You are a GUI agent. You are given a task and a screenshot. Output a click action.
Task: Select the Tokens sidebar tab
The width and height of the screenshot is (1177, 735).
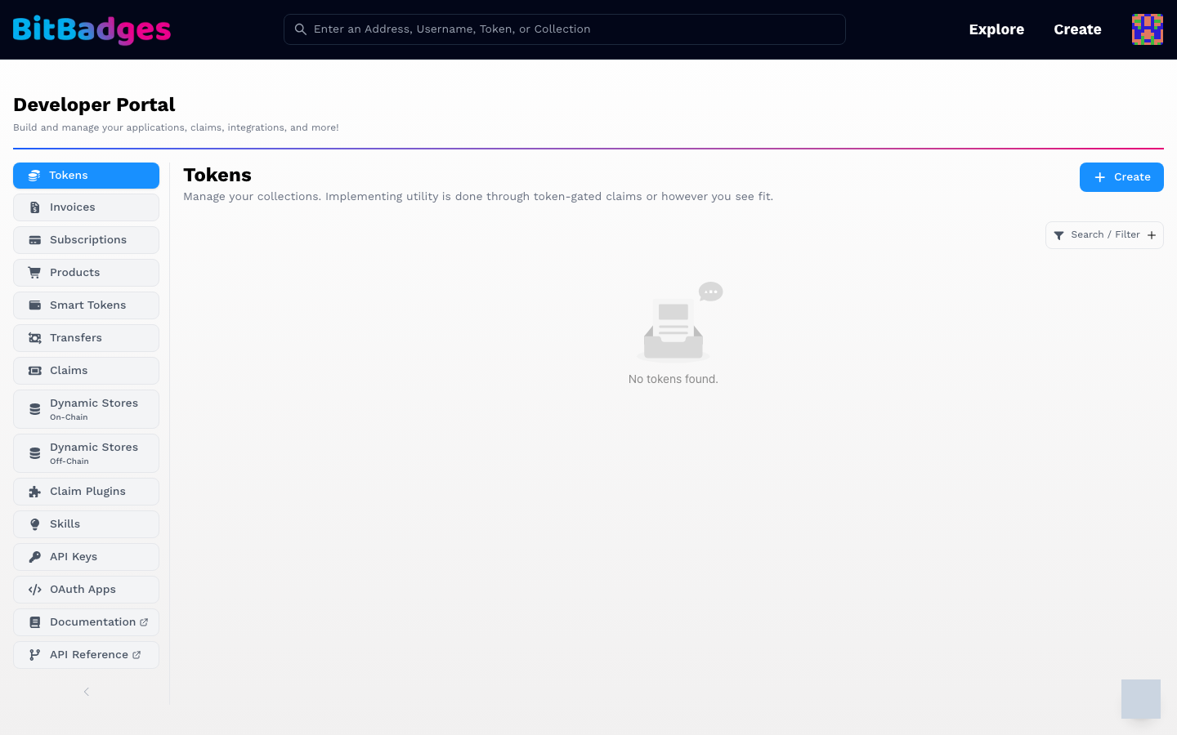click(x=86, y=176)
